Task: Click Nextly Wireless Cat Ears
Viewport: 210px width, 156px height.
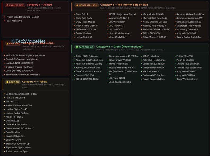Action: click(x=155, y=22)
